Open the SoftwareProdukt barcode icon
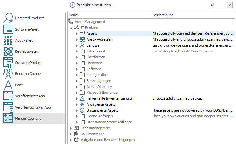Viewport: 236px width, 144px height. coord(8,63)
